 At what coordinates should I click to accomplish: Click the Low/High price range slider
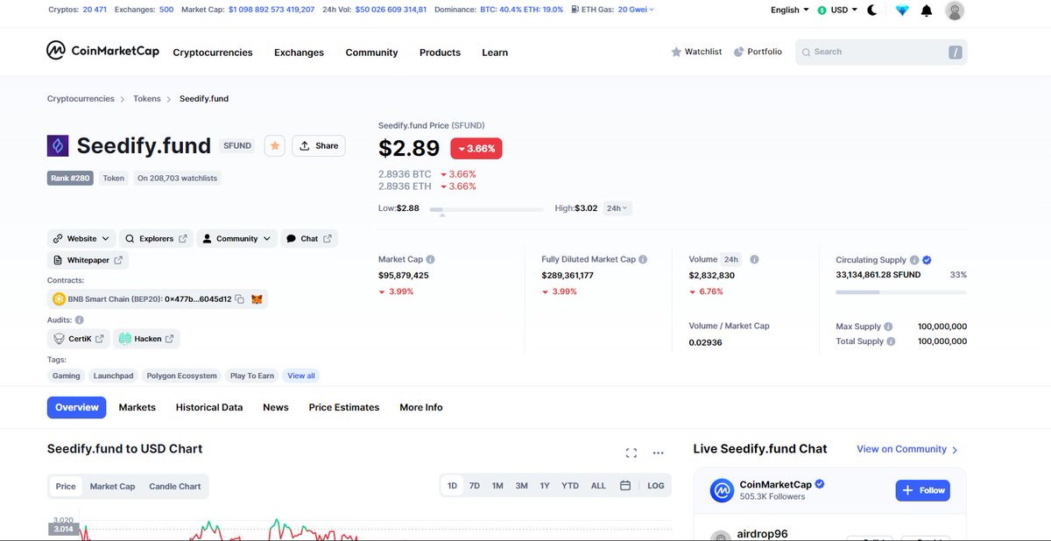click(x=487, y=210)
